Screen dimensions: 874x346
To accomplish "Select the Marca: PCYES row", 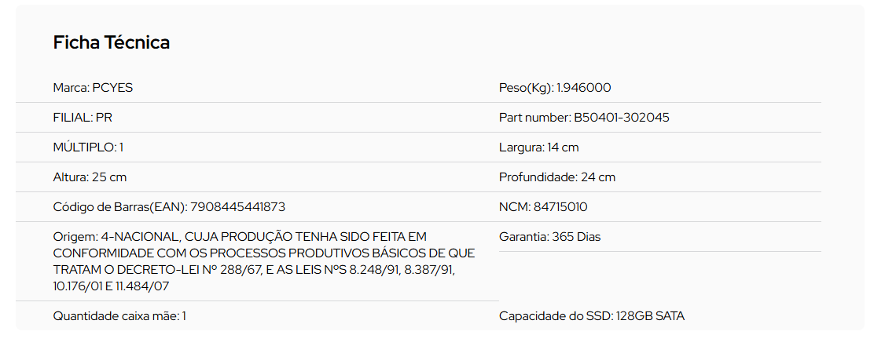I will (257, 88).
